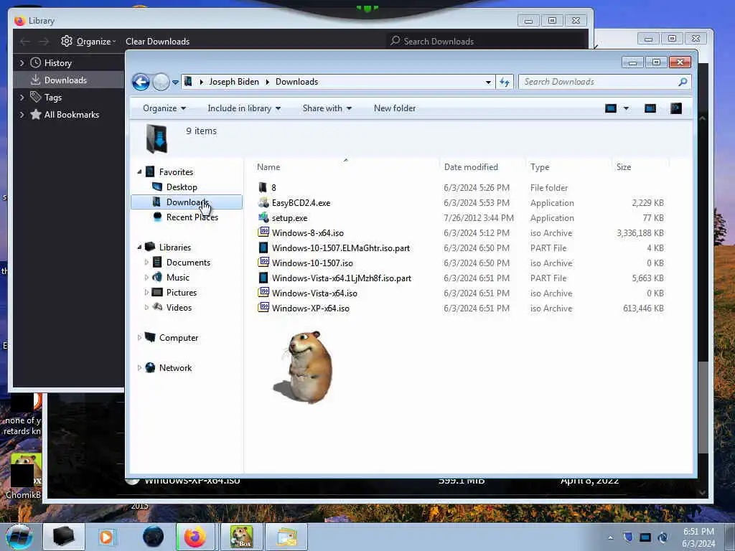Image resolution: width=735 pixels, height=551 pixels.
Task: Click the Windows Start orb
Action: pos(19,537)
